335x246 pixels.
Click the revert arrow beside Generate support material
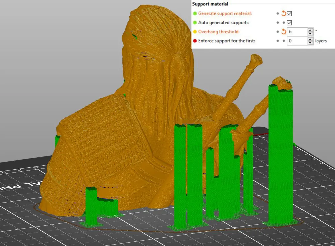tap(284, 13)
